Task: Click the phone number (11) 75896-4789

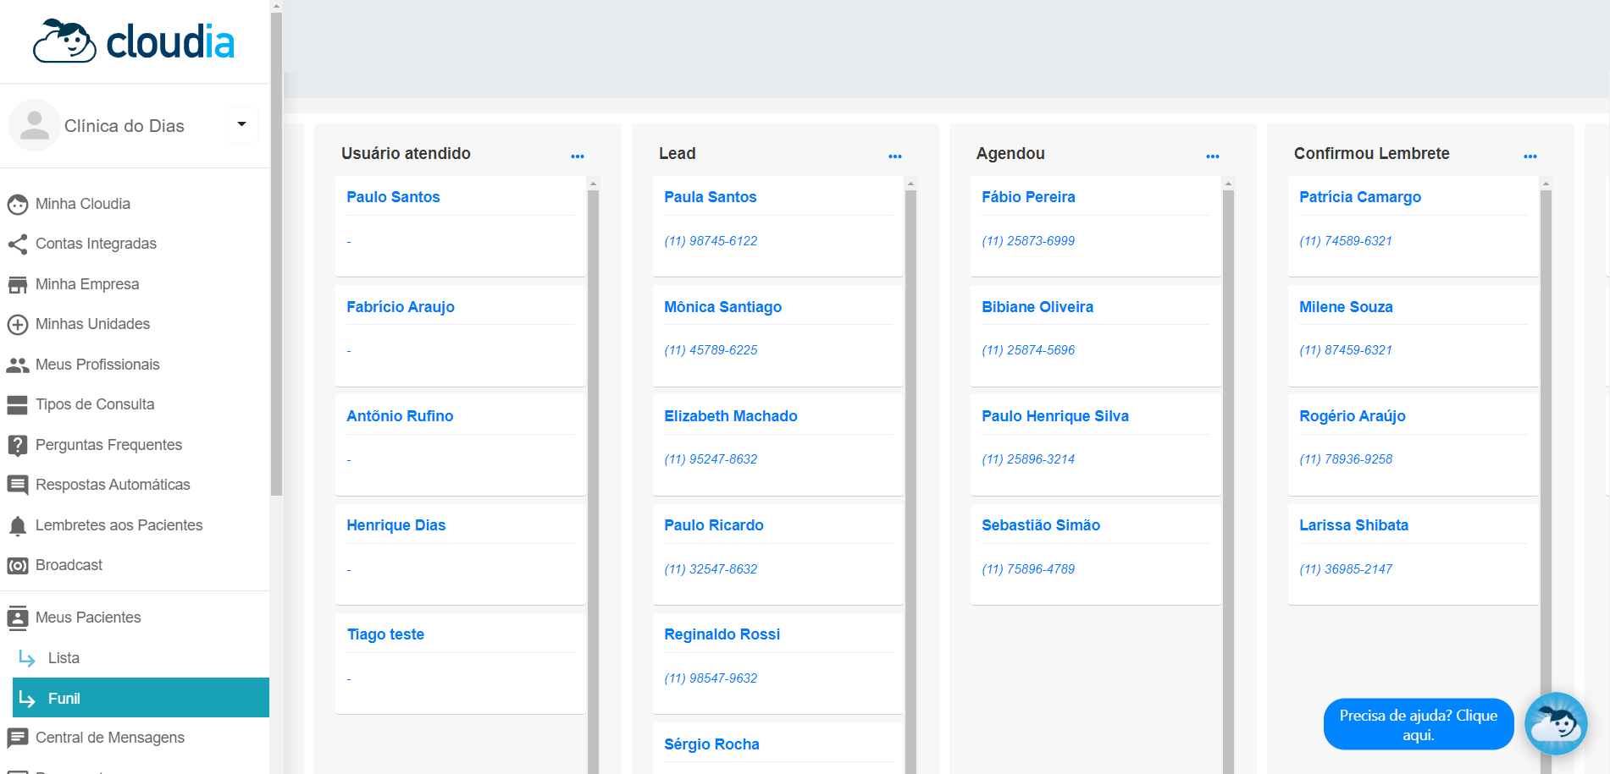Action: [1028, 569]
